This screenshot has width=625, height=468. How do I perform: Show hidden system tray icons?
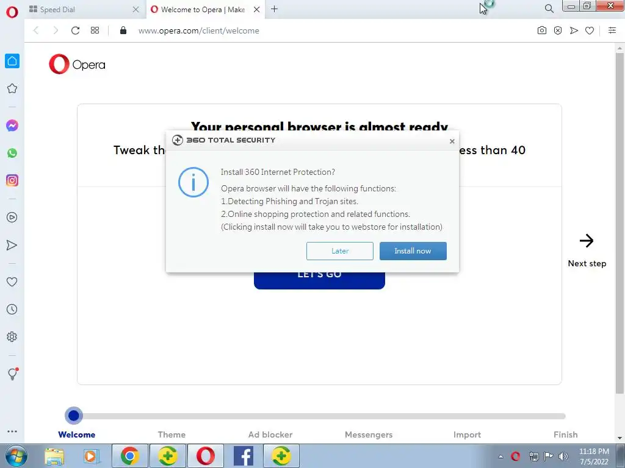click(x=500, y=456)
